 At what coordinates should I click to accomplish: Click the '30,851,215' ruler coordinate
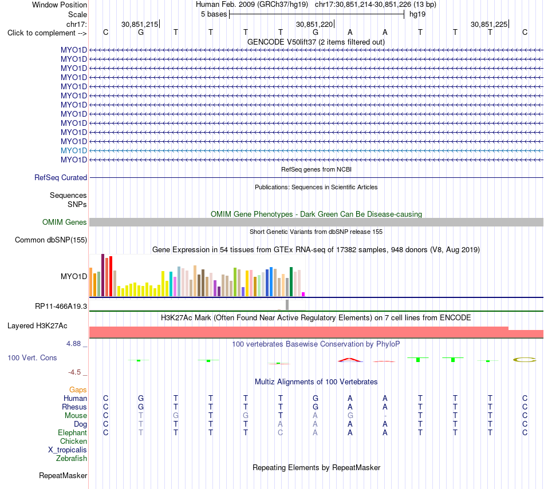140,24
